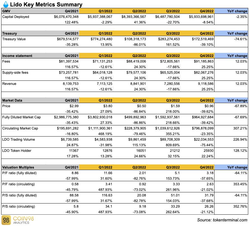This screenshot has height=227, width=250.
Task: Select the Price Q1/2022 cell $3.80
Action: pos(107,106)
